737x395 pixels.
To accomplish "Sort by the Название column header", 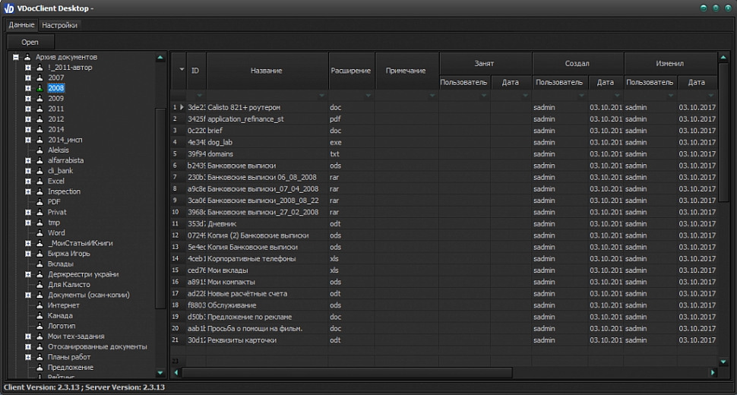I will 267,71.
